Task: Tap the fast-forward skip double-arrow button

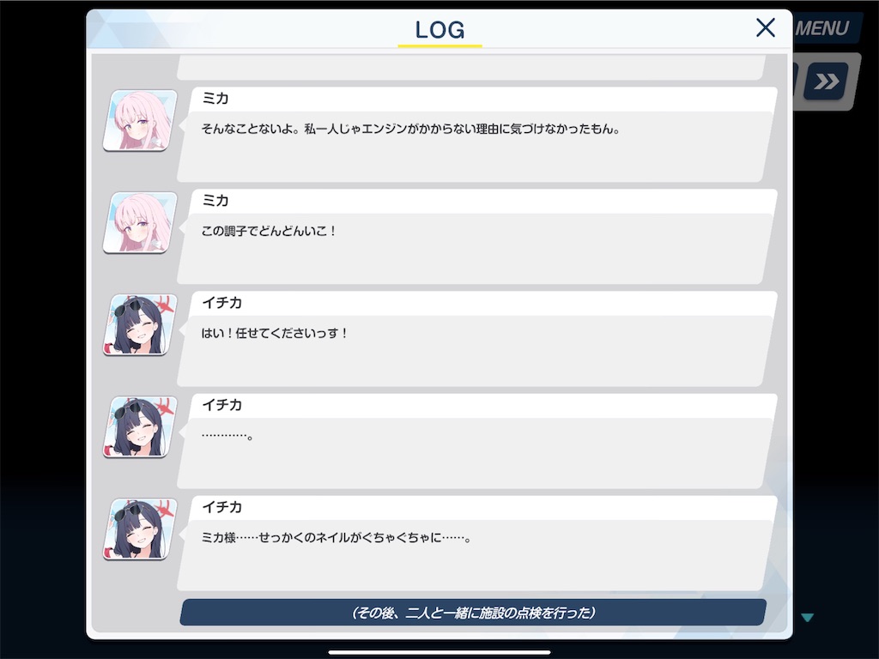Action: point(826,82)
